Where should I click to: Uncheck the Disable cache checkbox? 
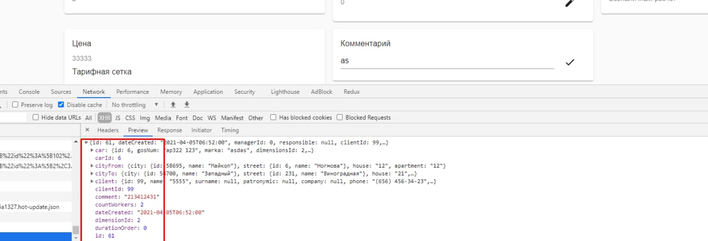click(61, 105)
